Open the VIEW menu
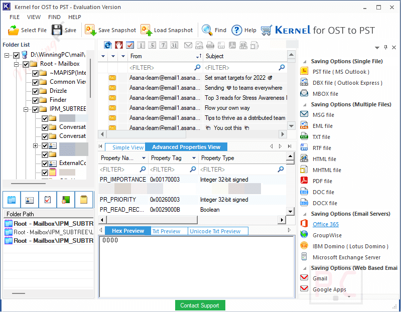This screenshot has width=401, height=312. pos(34,17)
